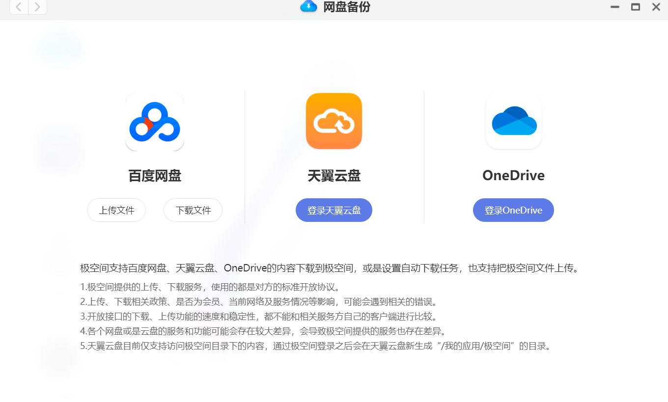Click the back navigation arrow

click(x=19, y=7)
